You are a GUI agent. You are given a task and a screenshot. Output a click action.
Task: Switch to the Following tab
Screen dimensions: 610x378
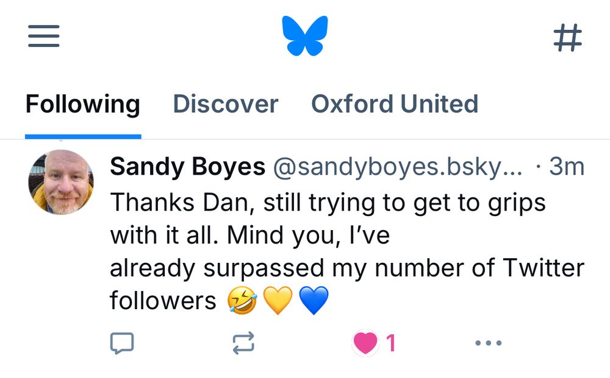tap(83, 104)
